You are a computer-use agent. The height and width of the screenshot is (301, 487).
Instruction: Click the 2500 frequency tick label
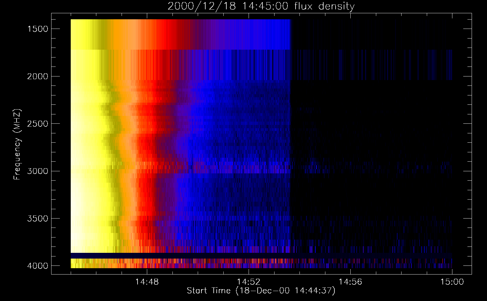(x=38, y=124)
